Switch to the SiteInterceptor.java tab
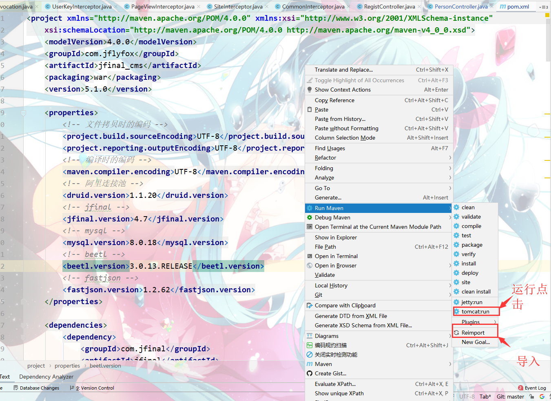This screenshot has width=551, height=401. 238,7
